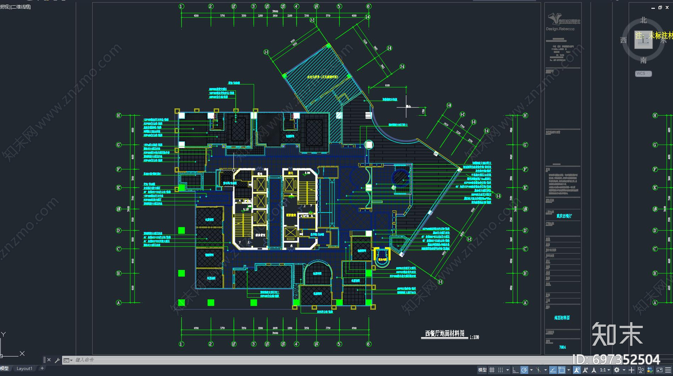Click the 模型 status bar button
The image size is (673, 376).
coord(482,370)
